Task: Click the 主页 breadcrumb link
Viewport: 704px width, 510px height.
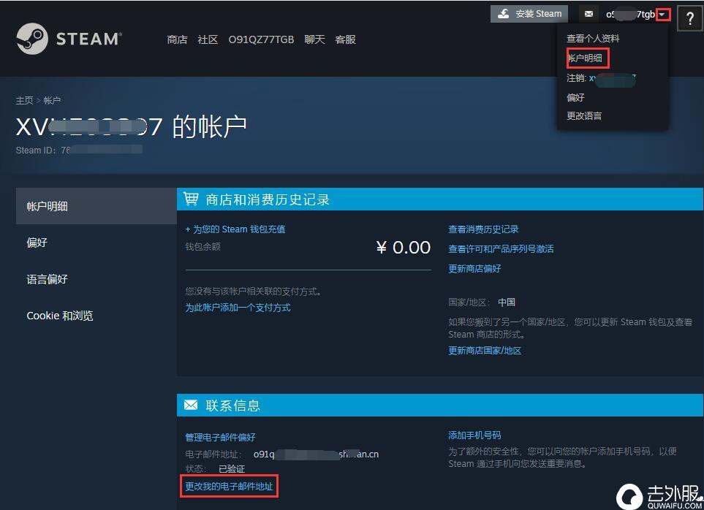Action: coord(24,101)
